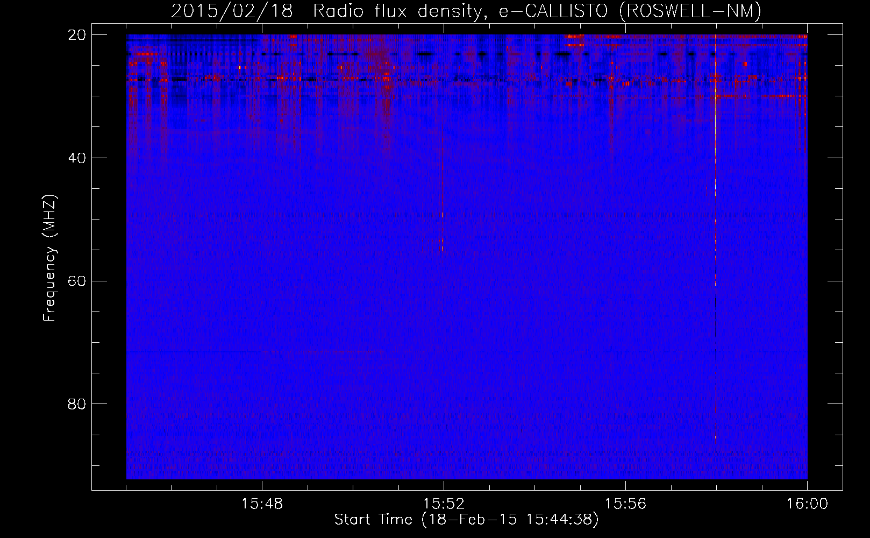The image size is (870, 538).
Task: Click the 80 MHz frequency tick label
Action: (x=77, y=404)
